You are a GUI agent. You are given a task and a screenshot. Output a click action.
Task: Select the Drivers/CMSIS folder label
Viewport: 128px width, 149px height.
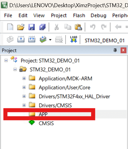tap(55, 105)
